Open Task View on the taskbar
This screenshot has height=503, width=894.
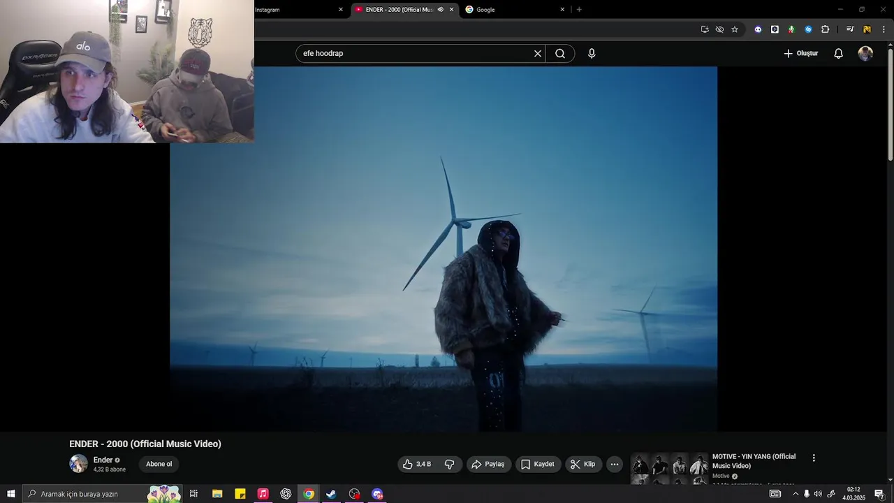tap(194, 494)
